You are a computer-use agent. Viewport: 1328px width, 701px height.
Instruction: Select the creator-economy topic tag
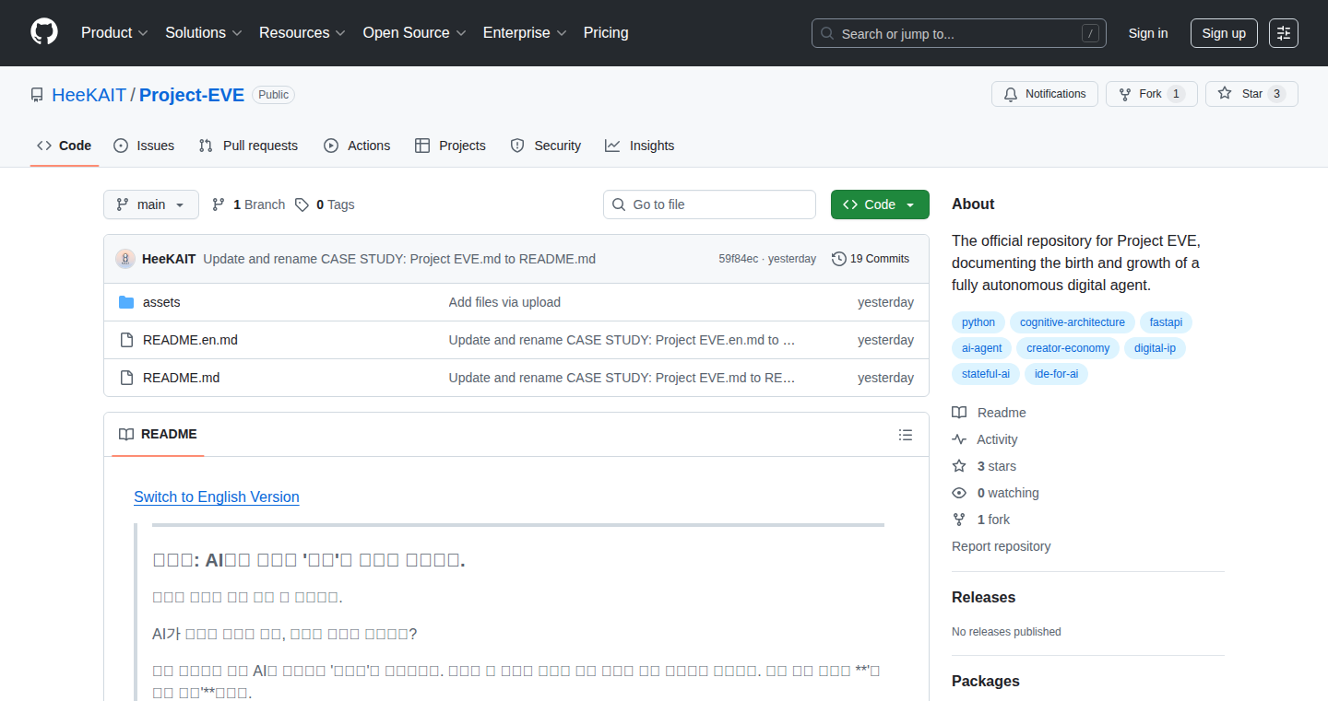[1068, 348]
